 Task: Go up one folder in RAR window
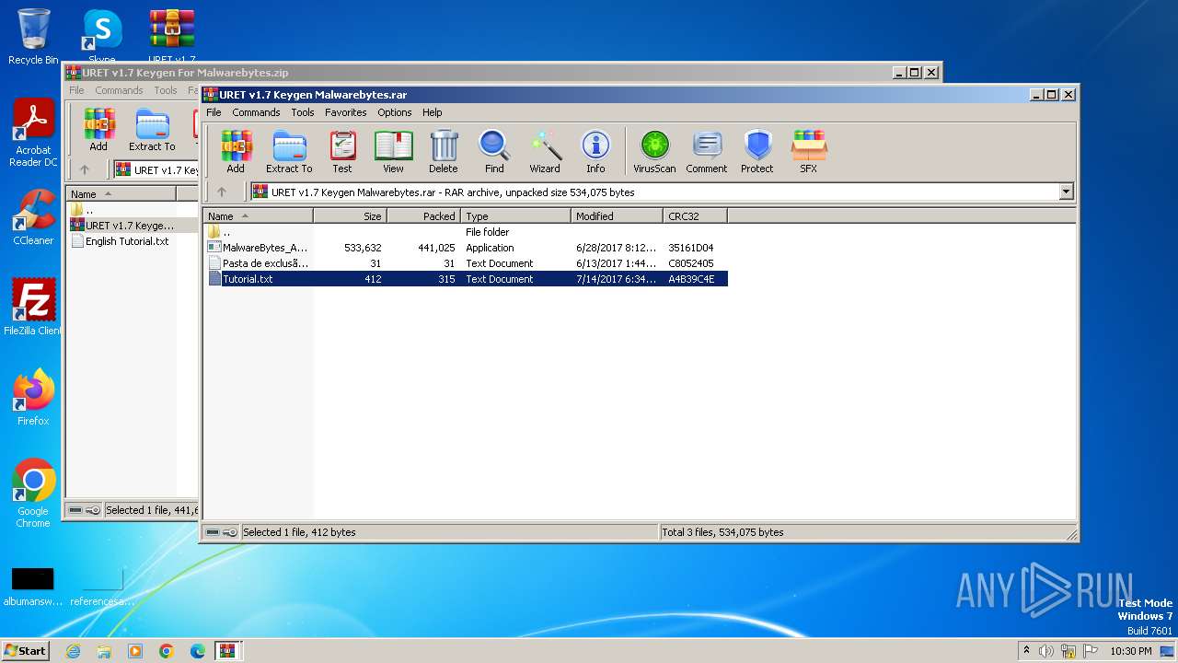coord(221,192)
